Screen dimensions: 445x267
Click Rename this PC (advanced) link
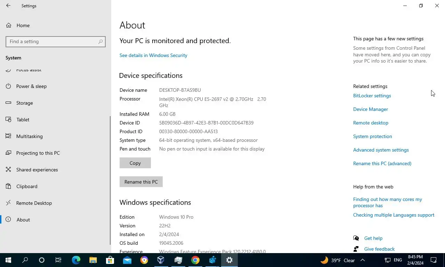click(382, 163)
